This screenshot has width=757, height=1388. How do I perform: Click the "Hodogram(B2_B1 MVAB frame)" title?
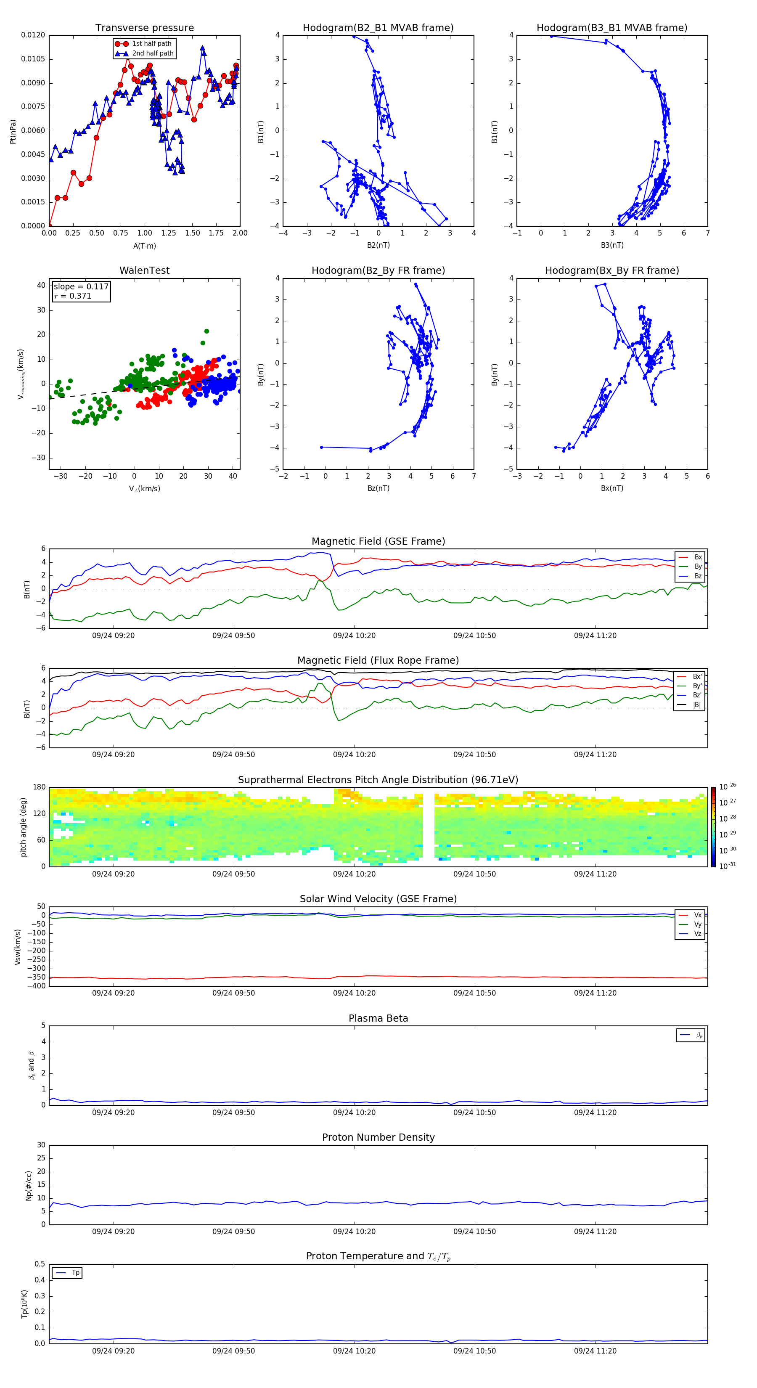(x=378, y=28)
